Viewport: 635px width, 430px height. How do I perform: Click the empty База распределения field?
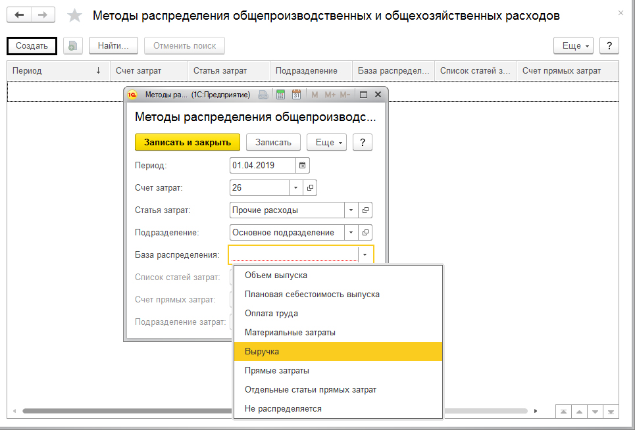(x=293, y=255)
